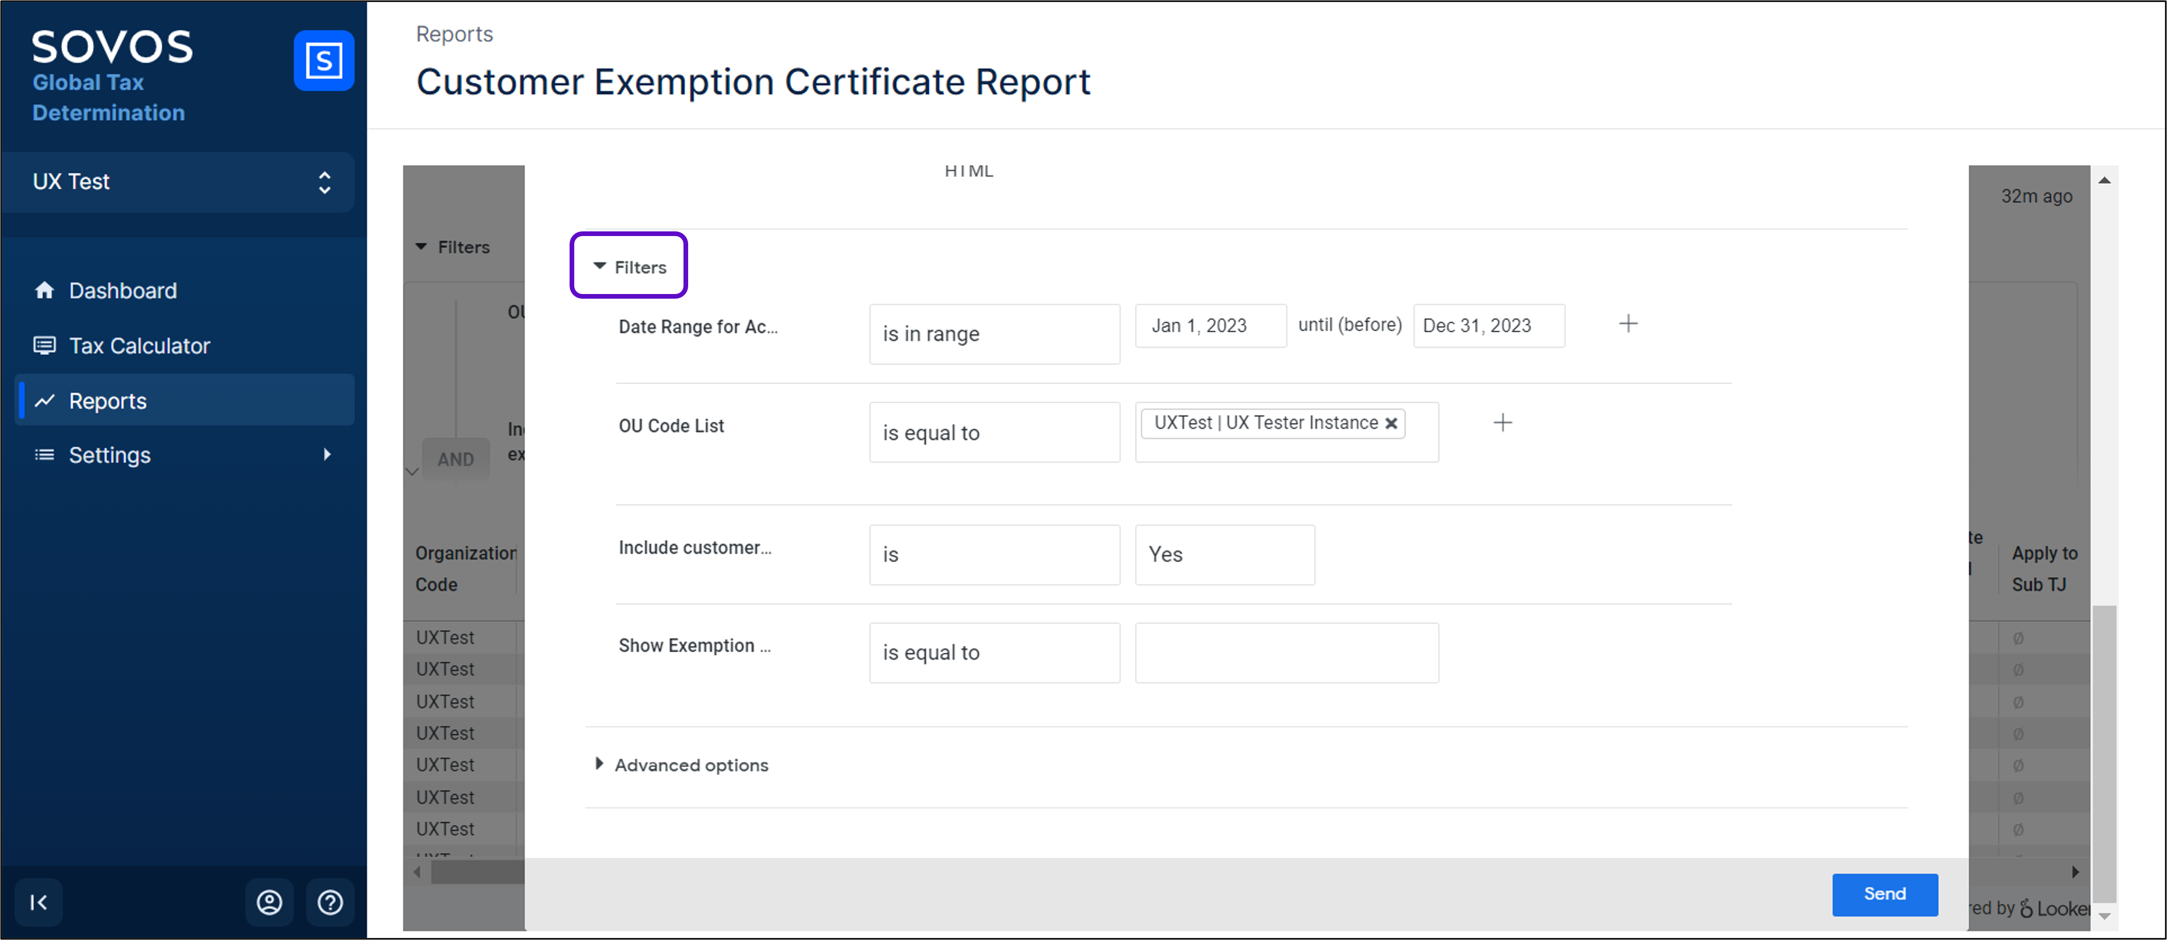Click the Dashboard home icon
The image size is (2167, 940).
tap(45, 290)
